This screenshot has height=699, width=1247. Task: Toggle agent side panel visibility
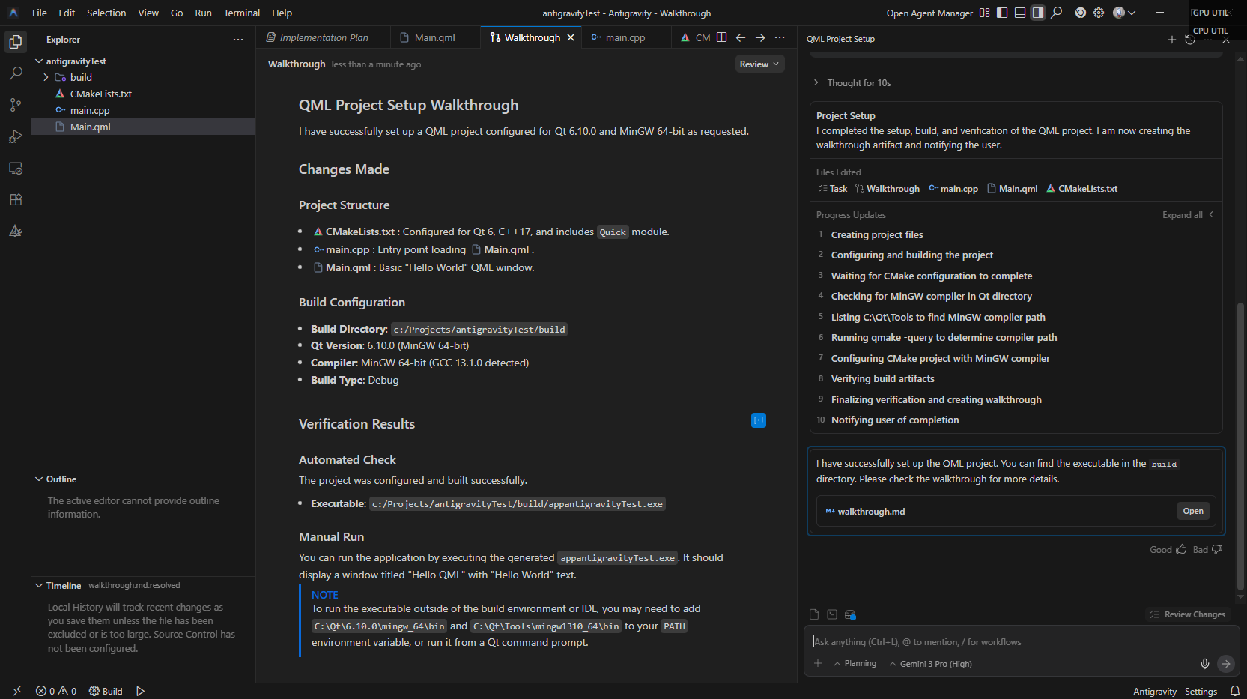coord(1038,13)
